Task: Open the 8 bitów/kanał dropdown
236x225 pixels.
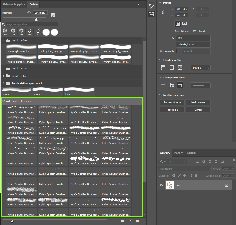Action: 193,45
